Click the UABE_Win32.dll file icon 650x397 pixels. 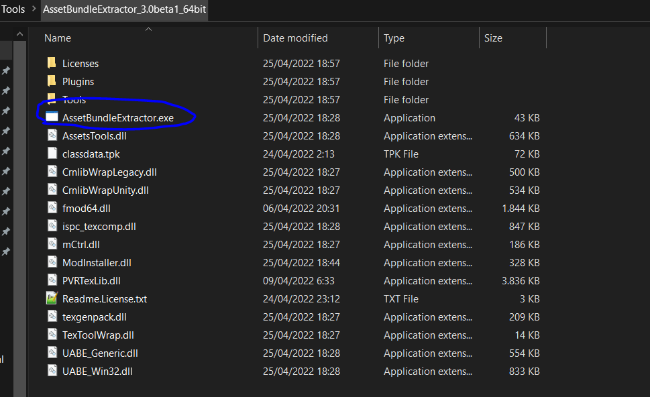[x=52, y=371]
